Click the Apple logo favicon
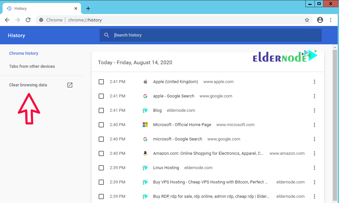 (145, 81)
